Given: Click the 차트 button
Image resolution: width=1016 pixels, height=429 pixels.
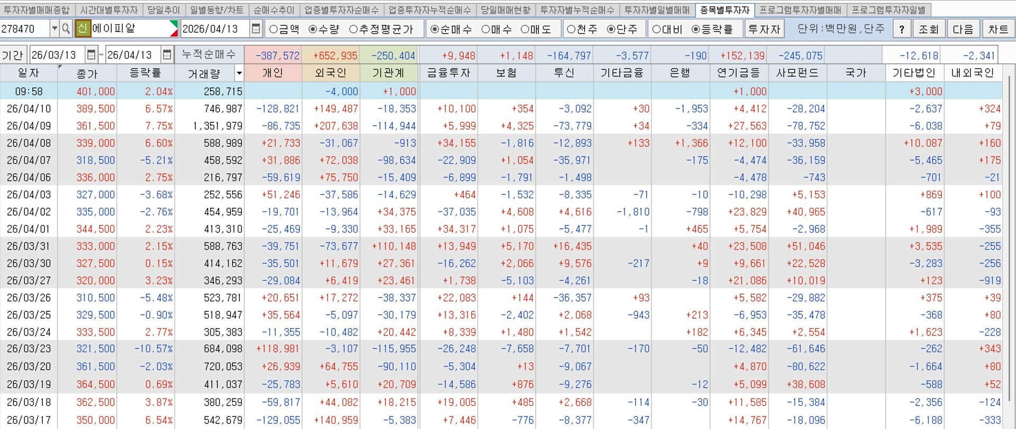Looking at the screenshot, I should (x=998, y=29).
